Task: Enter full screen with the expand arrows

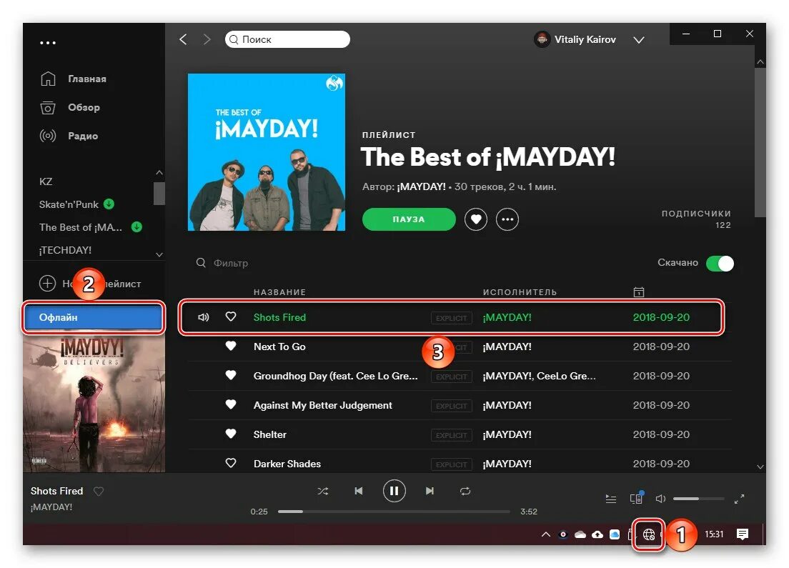Action: (x=739, y=499)
